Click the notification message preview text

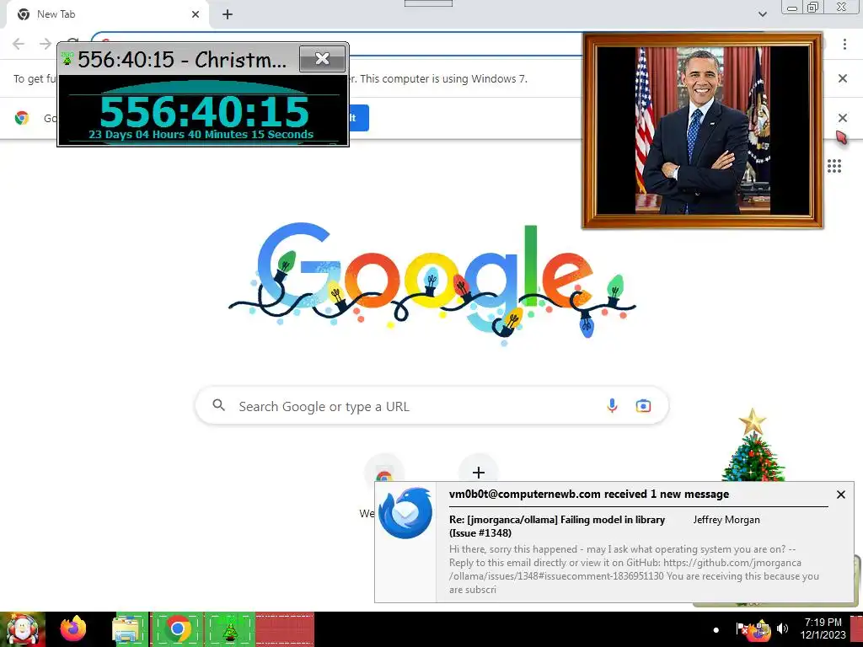click(x=634, y=569)
